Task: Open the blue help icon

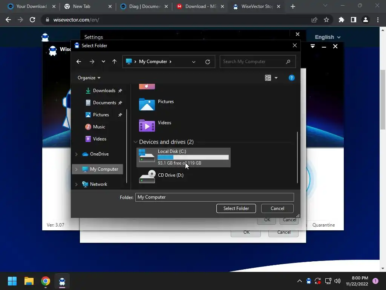Action: click(291, 78)
